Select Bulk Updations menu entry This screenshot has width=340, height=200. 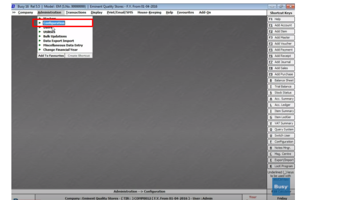(55, 36)
